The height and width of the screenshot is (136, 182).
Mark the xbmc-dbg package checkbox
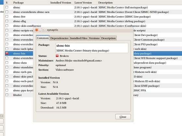pyautogui.click(x=7, y=21)
